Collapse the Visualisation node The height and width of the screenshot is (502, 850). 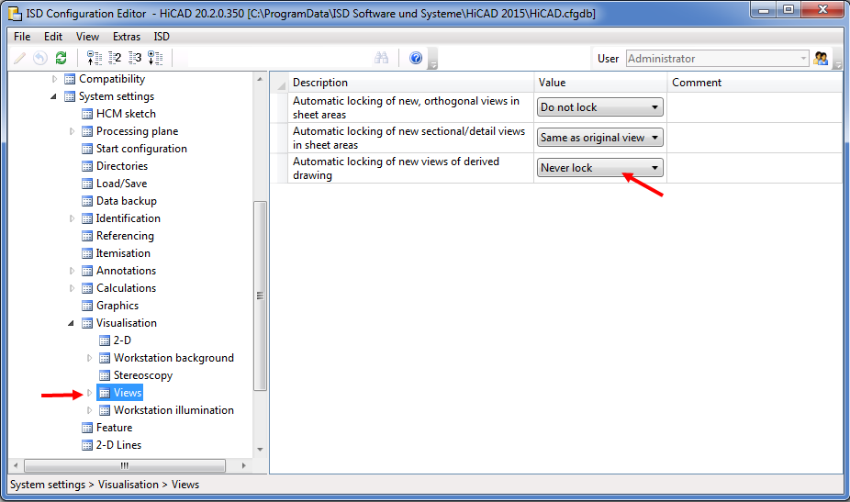point(71,323)
